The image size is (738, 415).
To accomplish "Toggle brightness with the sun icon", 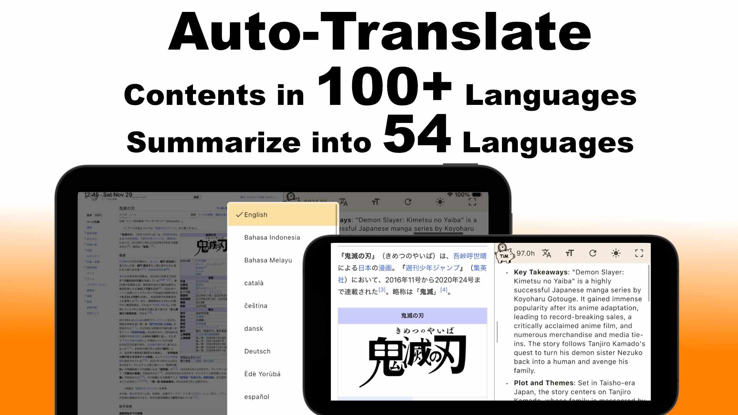I will pos(616,253).
